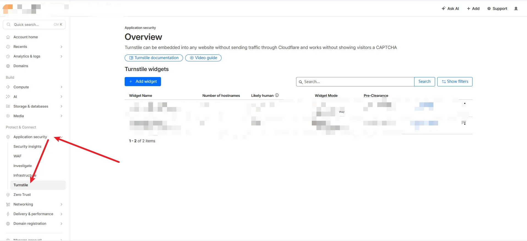Expand the Compute section

click(61, 87)
